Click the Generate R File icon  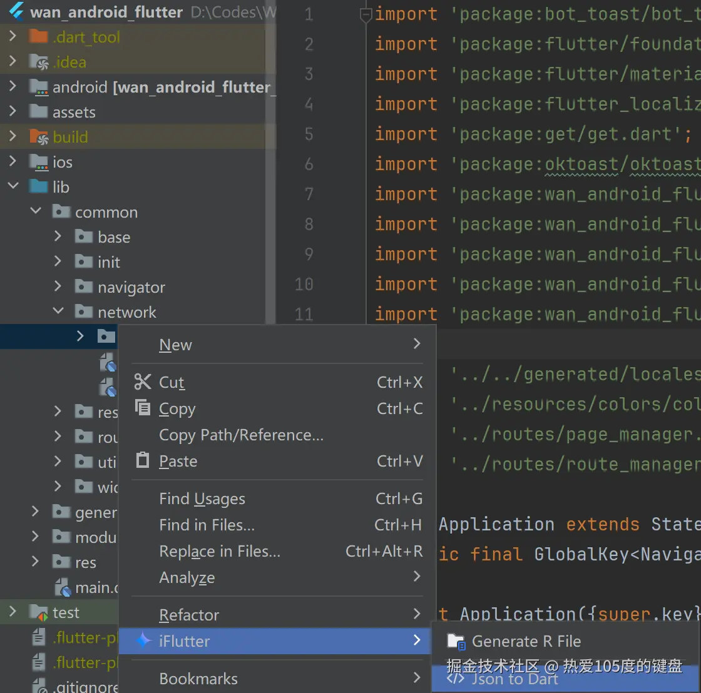456,641
